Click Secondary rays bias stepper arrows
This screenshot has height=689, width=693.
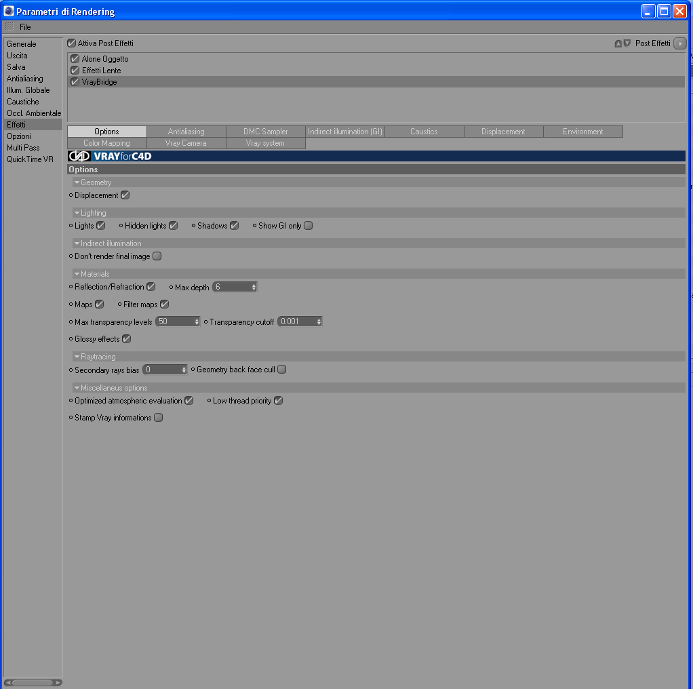coord(184,370)
